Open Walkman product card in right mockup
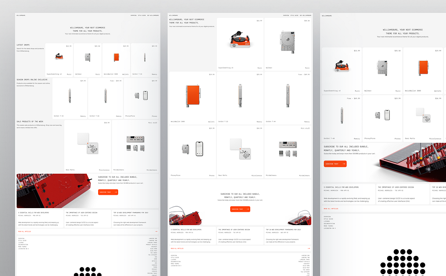446x276 pixels. tap(383, 71)
